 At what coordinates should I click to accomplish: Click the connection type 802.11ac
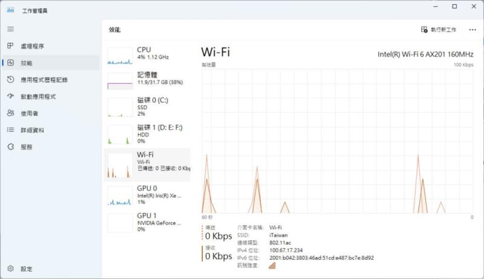280,243
